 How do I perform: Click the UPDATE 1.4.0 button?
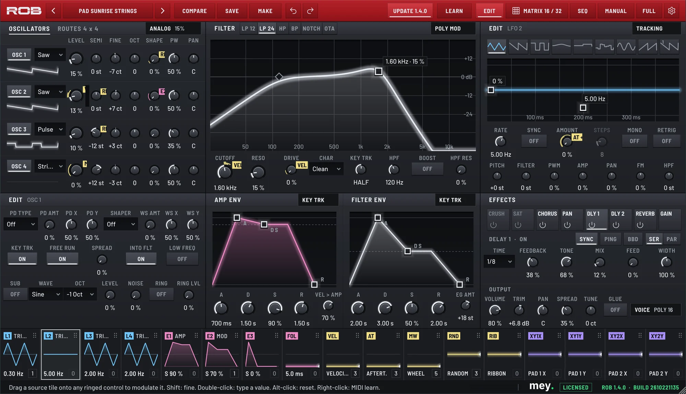410,11
